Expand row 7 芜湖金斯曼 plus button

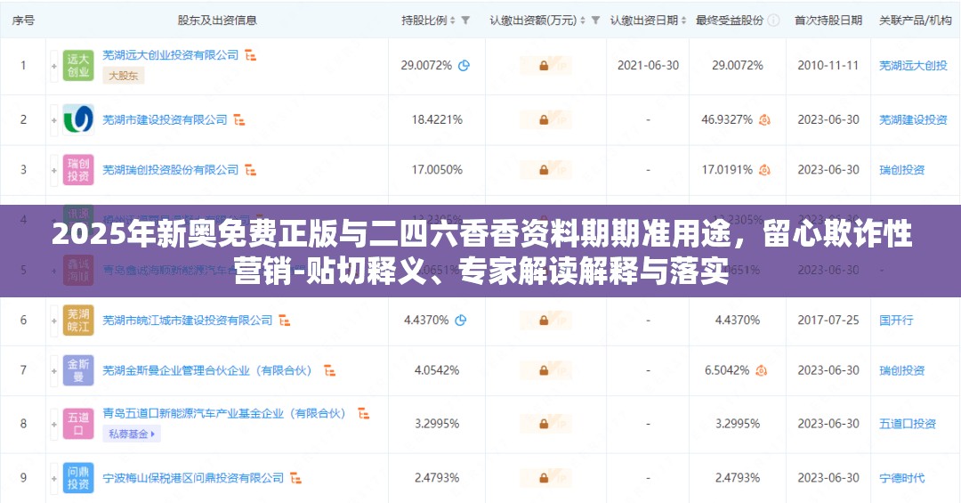tap(54, 371)
